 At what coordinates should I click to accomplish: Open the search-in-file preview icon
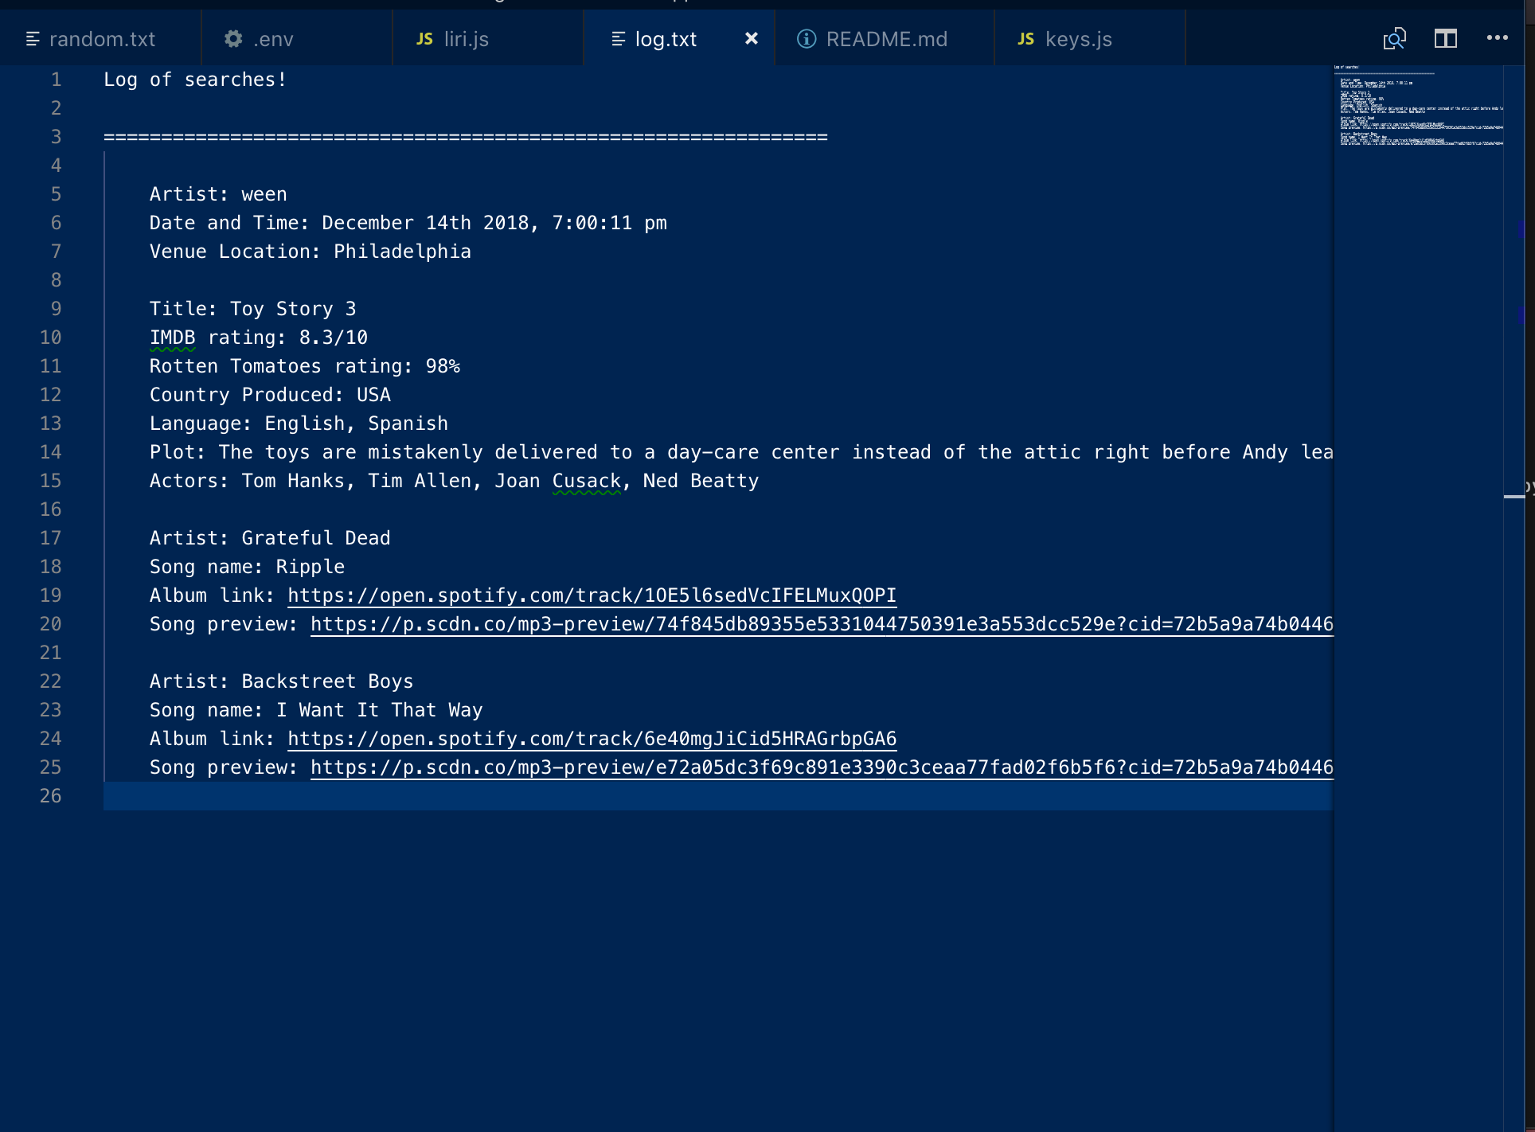point(1394,38)
